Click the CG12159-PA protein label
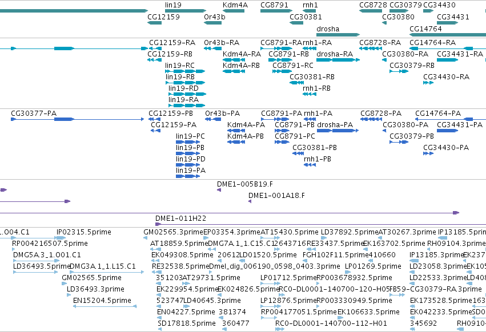 click(x=174, y=125)
